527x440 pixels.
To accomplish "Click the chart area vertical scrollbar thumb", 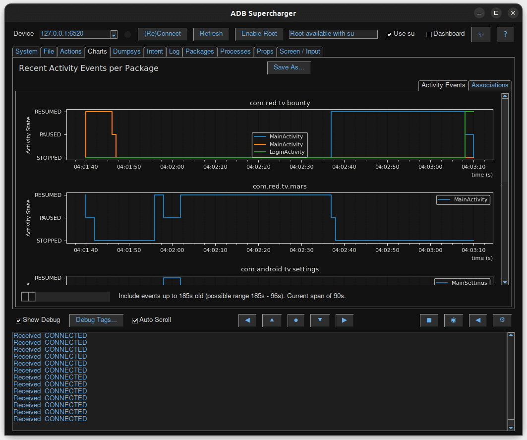I will coord(505,140).
